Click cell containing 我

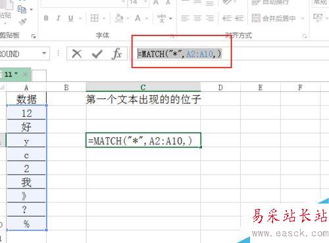click(26, 182)
